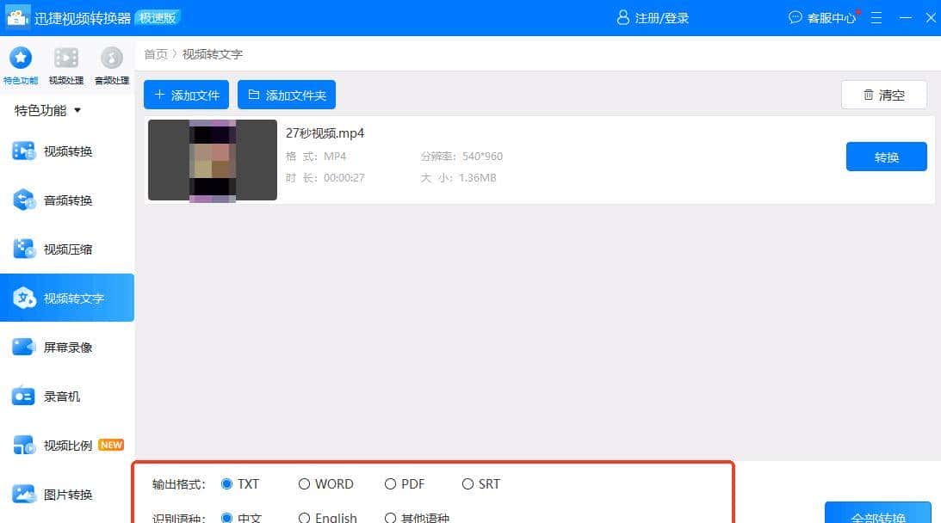The image size is (941, 523).
Task: Launch the 屏幕录像 screen recorder
Action: [68, 347]
